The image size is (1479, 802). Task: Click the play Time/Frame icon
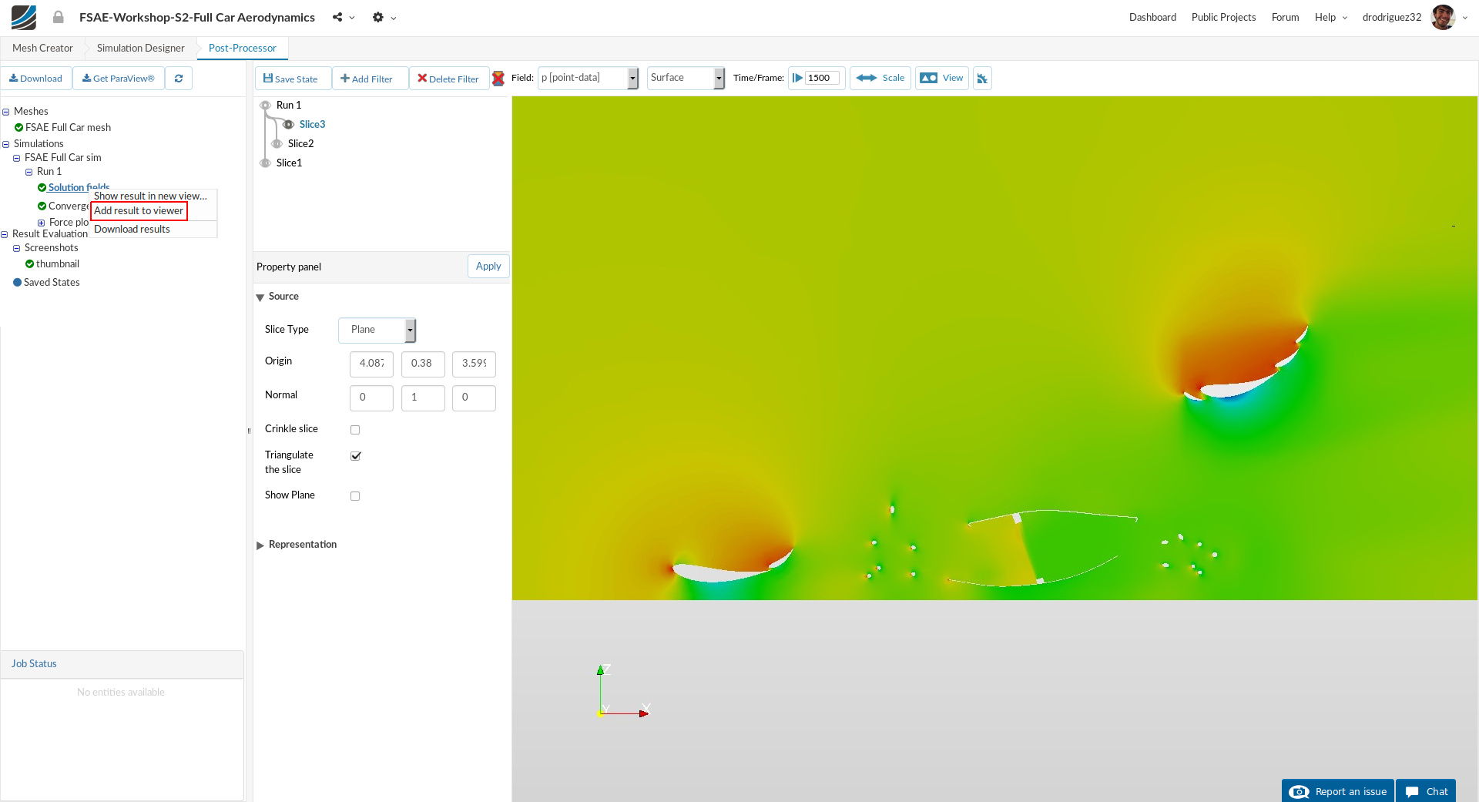(798, 78)
